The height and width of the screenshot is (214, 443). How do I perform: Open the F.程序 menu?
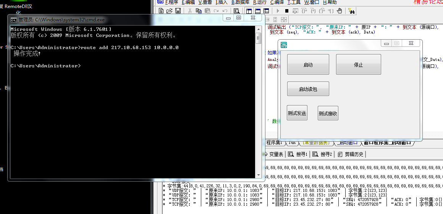pos(171,2)
